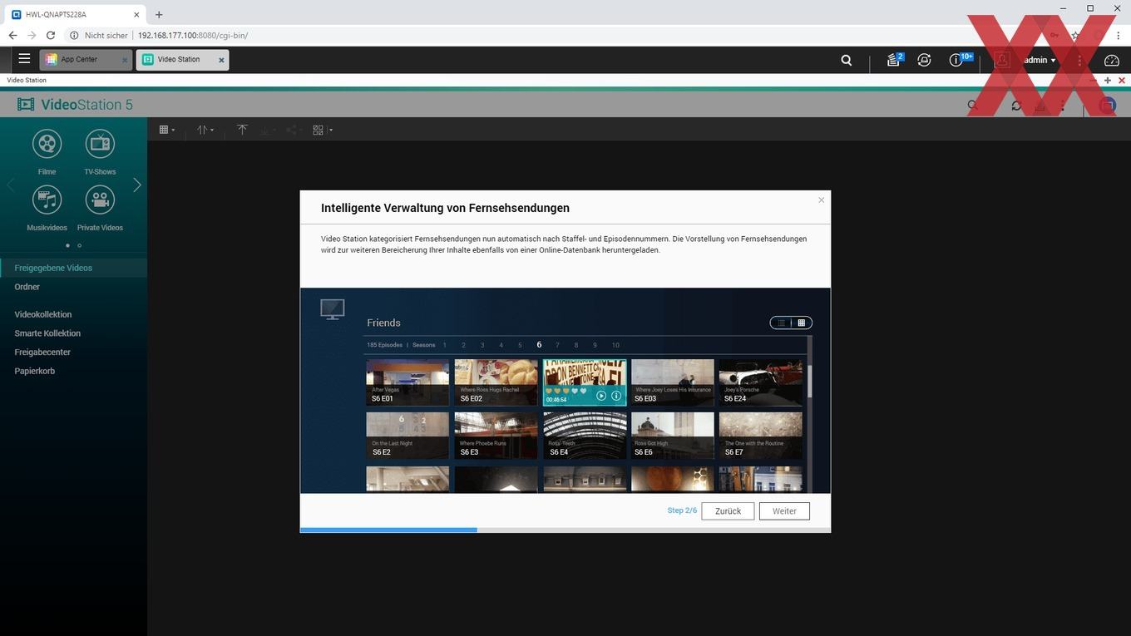Open the QTS main hamburger menu

tap(24, 59)
